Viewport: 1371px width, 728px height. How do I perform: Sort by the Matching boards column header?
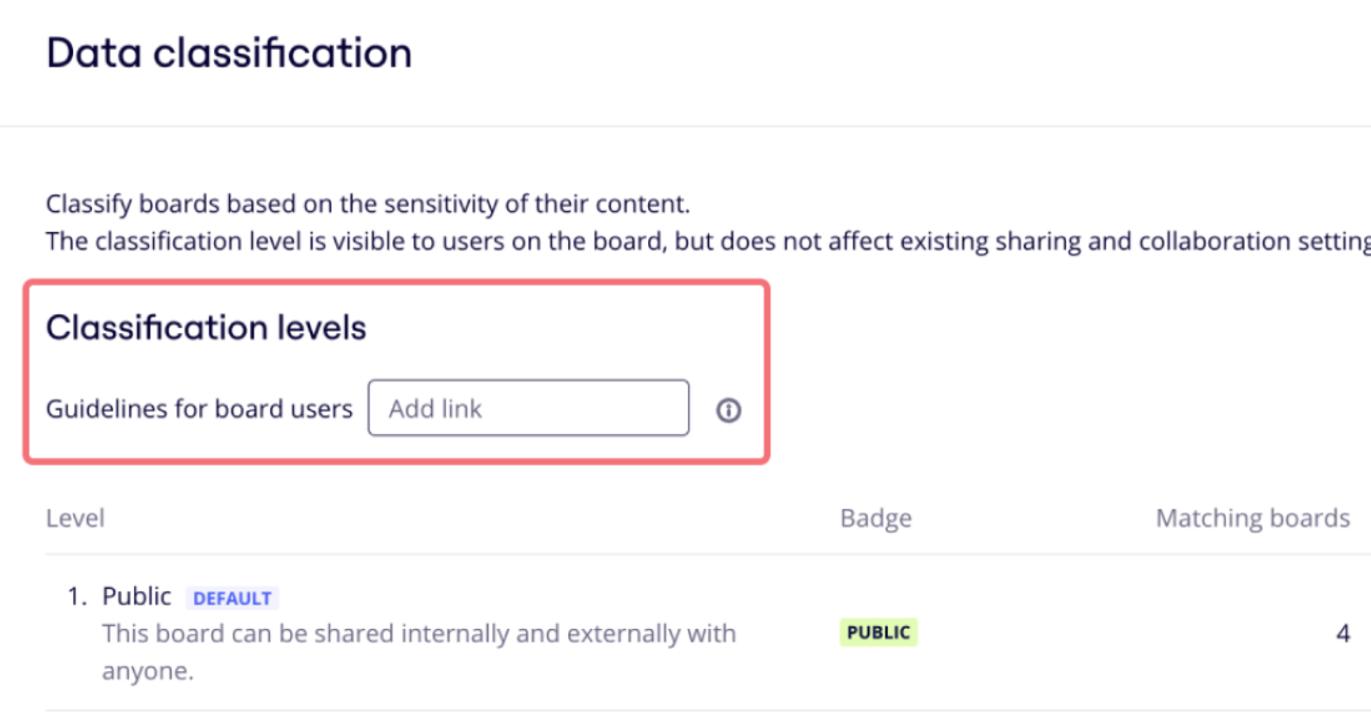click(1252, 518)
